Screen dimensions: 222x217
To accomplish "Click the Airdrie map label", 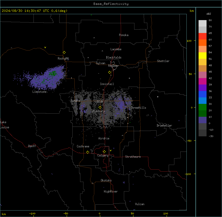I will click(x=104, y=138).
